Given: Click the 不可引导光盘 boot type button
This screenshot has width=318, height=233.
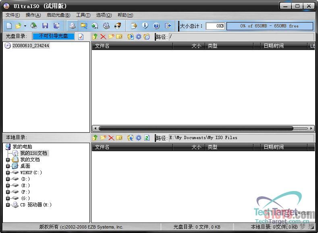Looking at the screenshot, I should tap(53, 36).
